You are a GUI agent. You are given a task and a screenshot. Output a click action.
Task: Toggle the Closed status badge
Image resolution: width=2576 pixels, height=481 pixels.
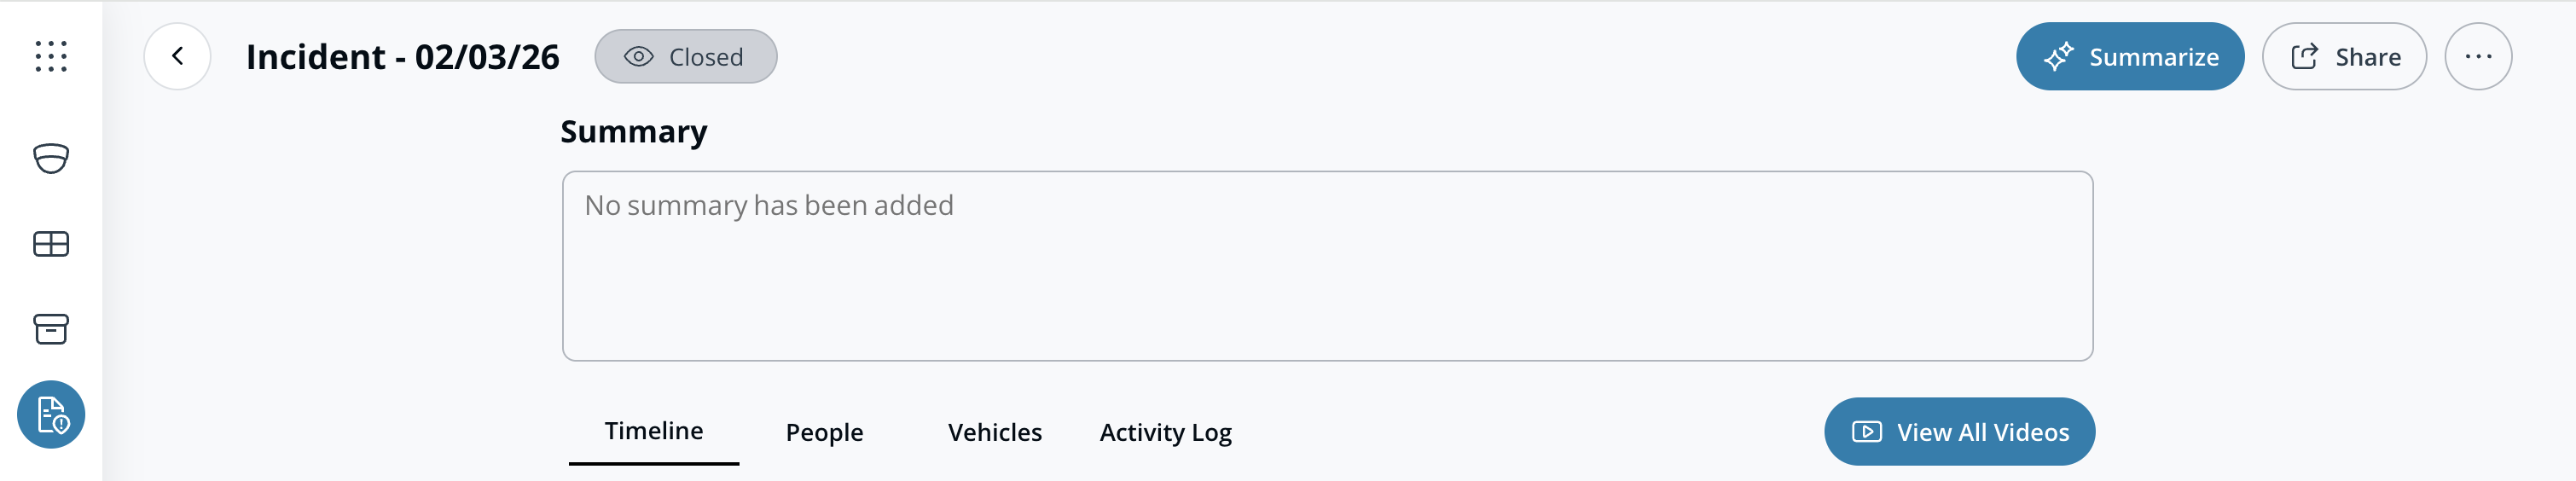(685, 56)
